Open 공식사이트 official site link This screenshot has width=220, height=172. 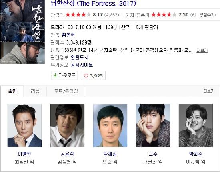(x=82, y=65)
